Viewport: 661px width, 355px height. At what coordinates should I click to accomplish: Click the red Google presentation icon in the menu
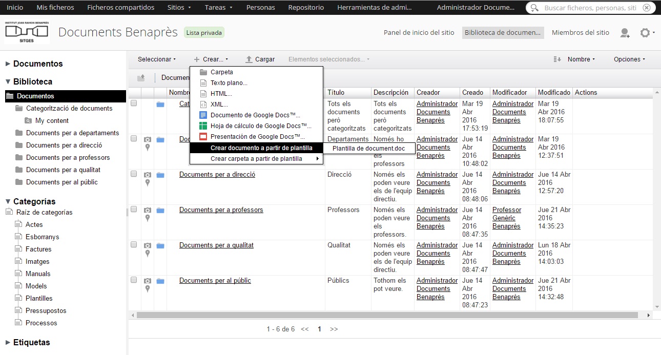click(x=203, y=137)
